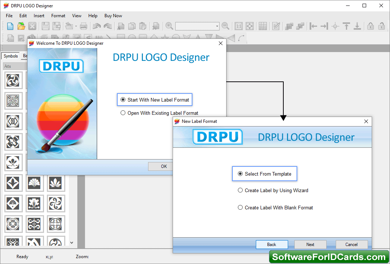Click the Align bottom icon
This screenshot has height=264, width=390.
[357, 26]
